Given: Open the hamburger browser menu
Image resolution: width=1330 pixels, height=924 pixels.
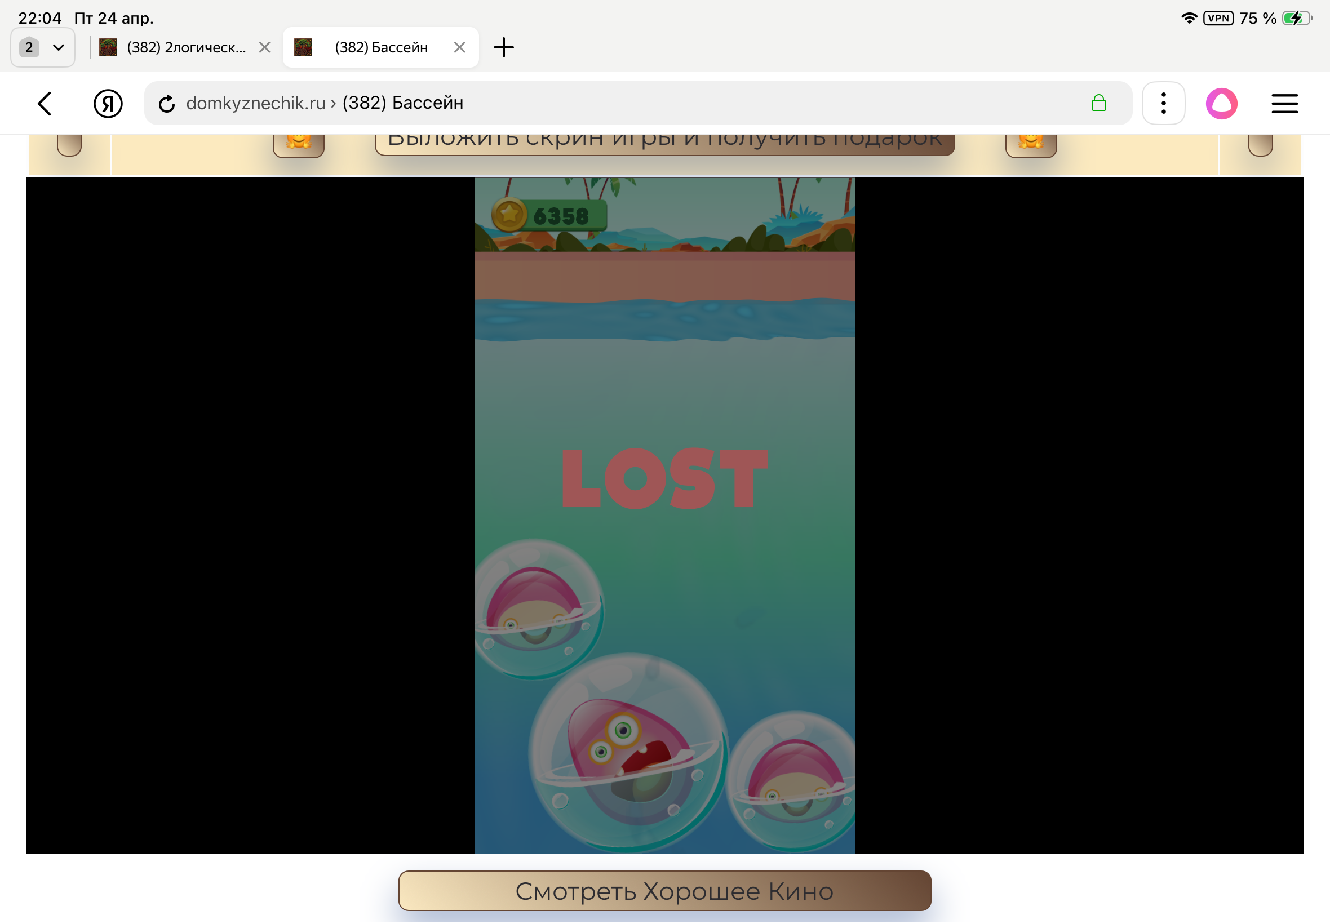Looking at the screenshot, I should 1284,104.
